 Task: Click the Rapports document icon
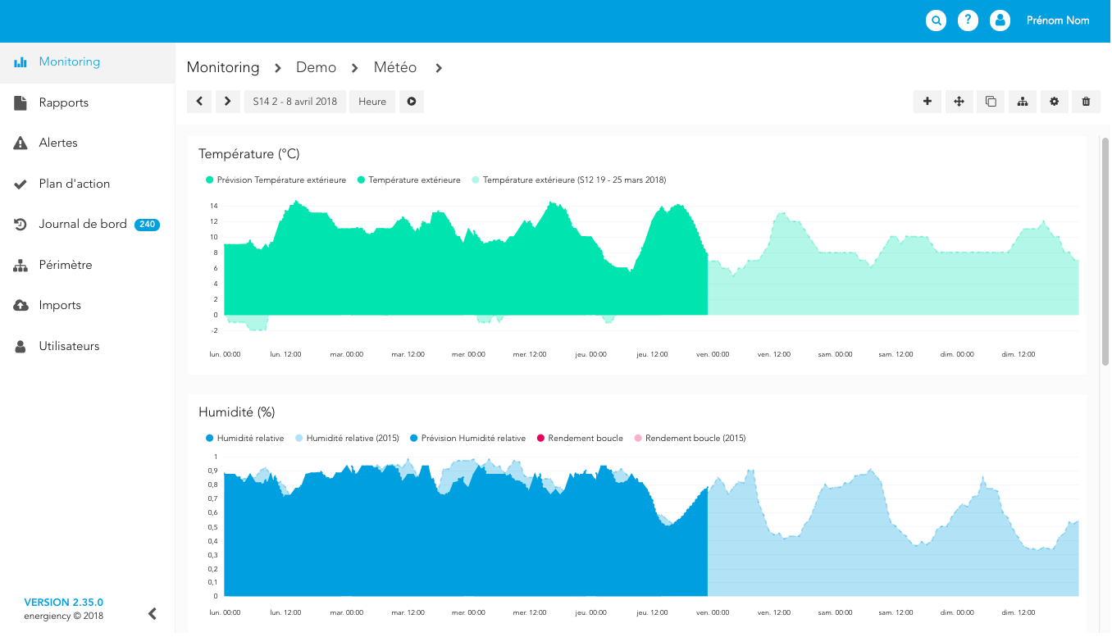(21, 102)
